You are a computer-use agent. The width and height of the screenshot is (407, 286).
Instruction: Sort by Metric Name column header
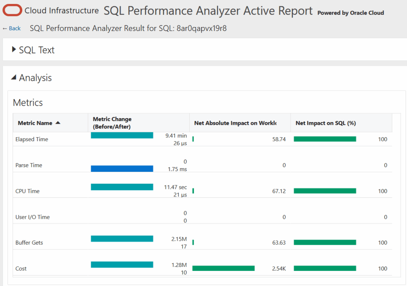pyautogui.click(x=35, y=123)
